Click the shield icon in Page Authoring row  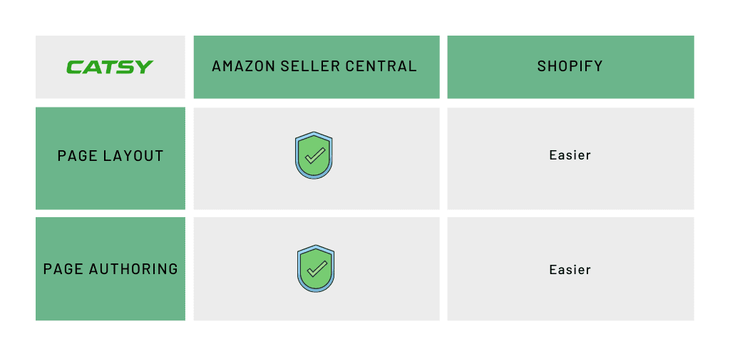(316, 268)
